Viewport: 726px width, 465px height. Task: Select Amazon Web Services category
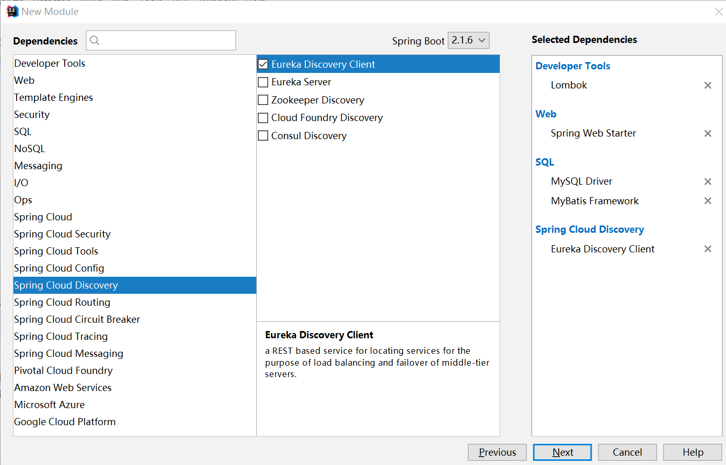135,387
